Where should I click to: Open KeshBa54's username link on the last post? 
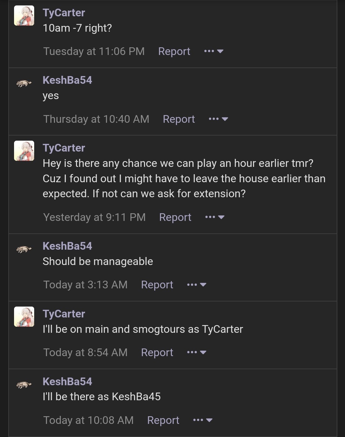(67, 381)
